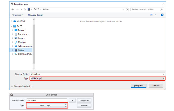Expand the BOOTCAMP (C:) drive node
The height and width of the screenshot is (111, 174).
tap(13, 54)
